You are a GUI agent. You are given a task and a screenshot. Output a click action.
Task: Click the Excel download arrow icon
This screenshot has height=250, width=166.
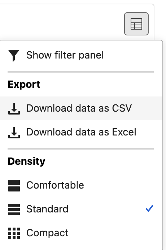[x=14, y=133]
